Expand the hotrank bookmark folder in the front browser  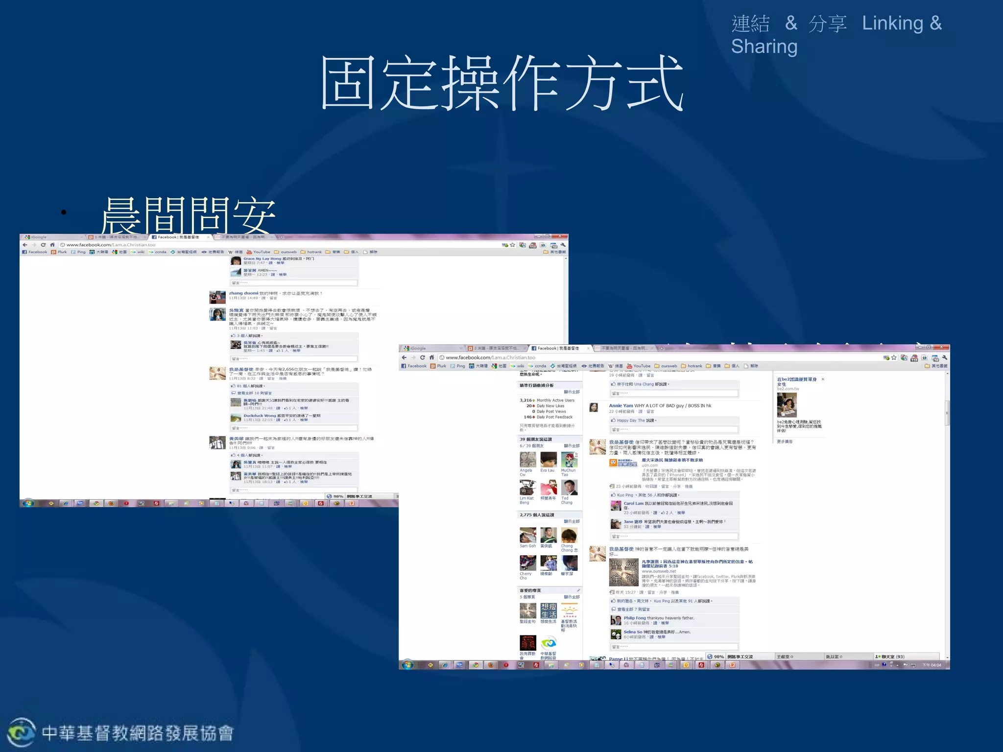(692, 366)
